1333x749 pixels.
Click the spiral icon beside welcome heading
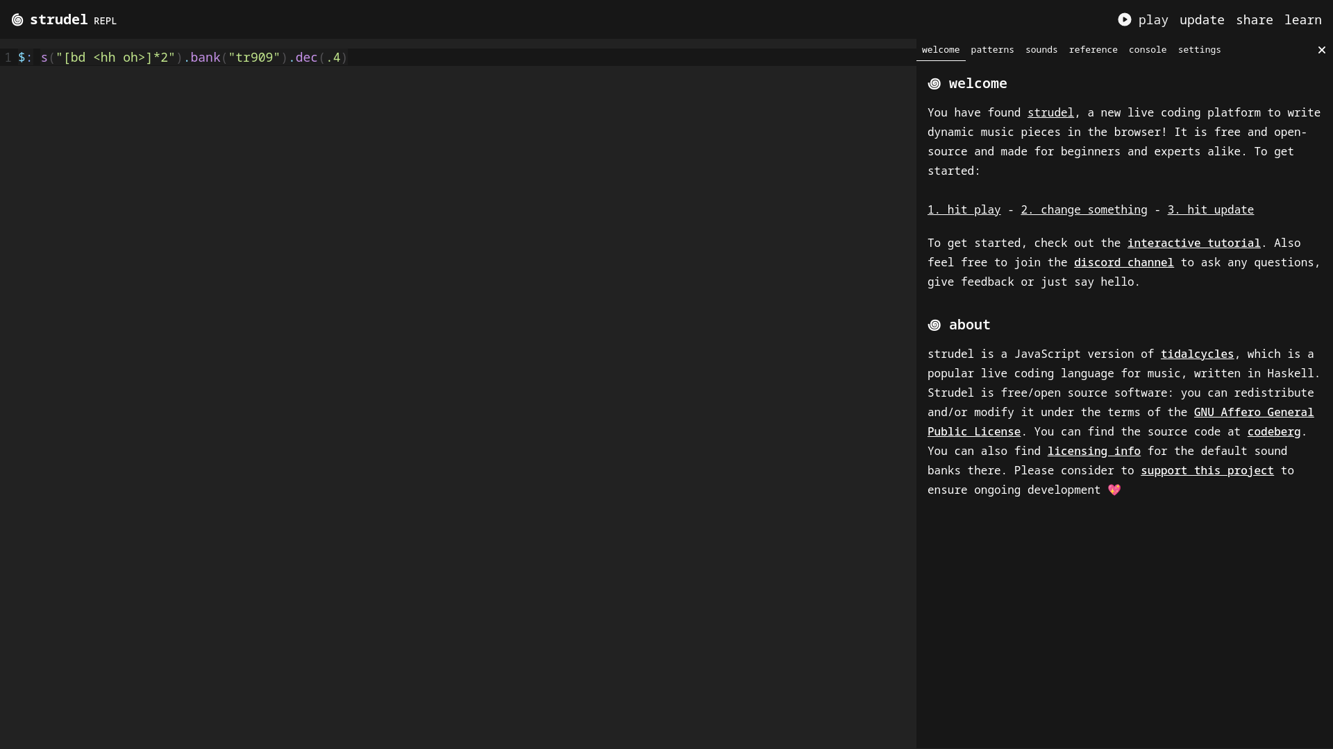[934, 84]
